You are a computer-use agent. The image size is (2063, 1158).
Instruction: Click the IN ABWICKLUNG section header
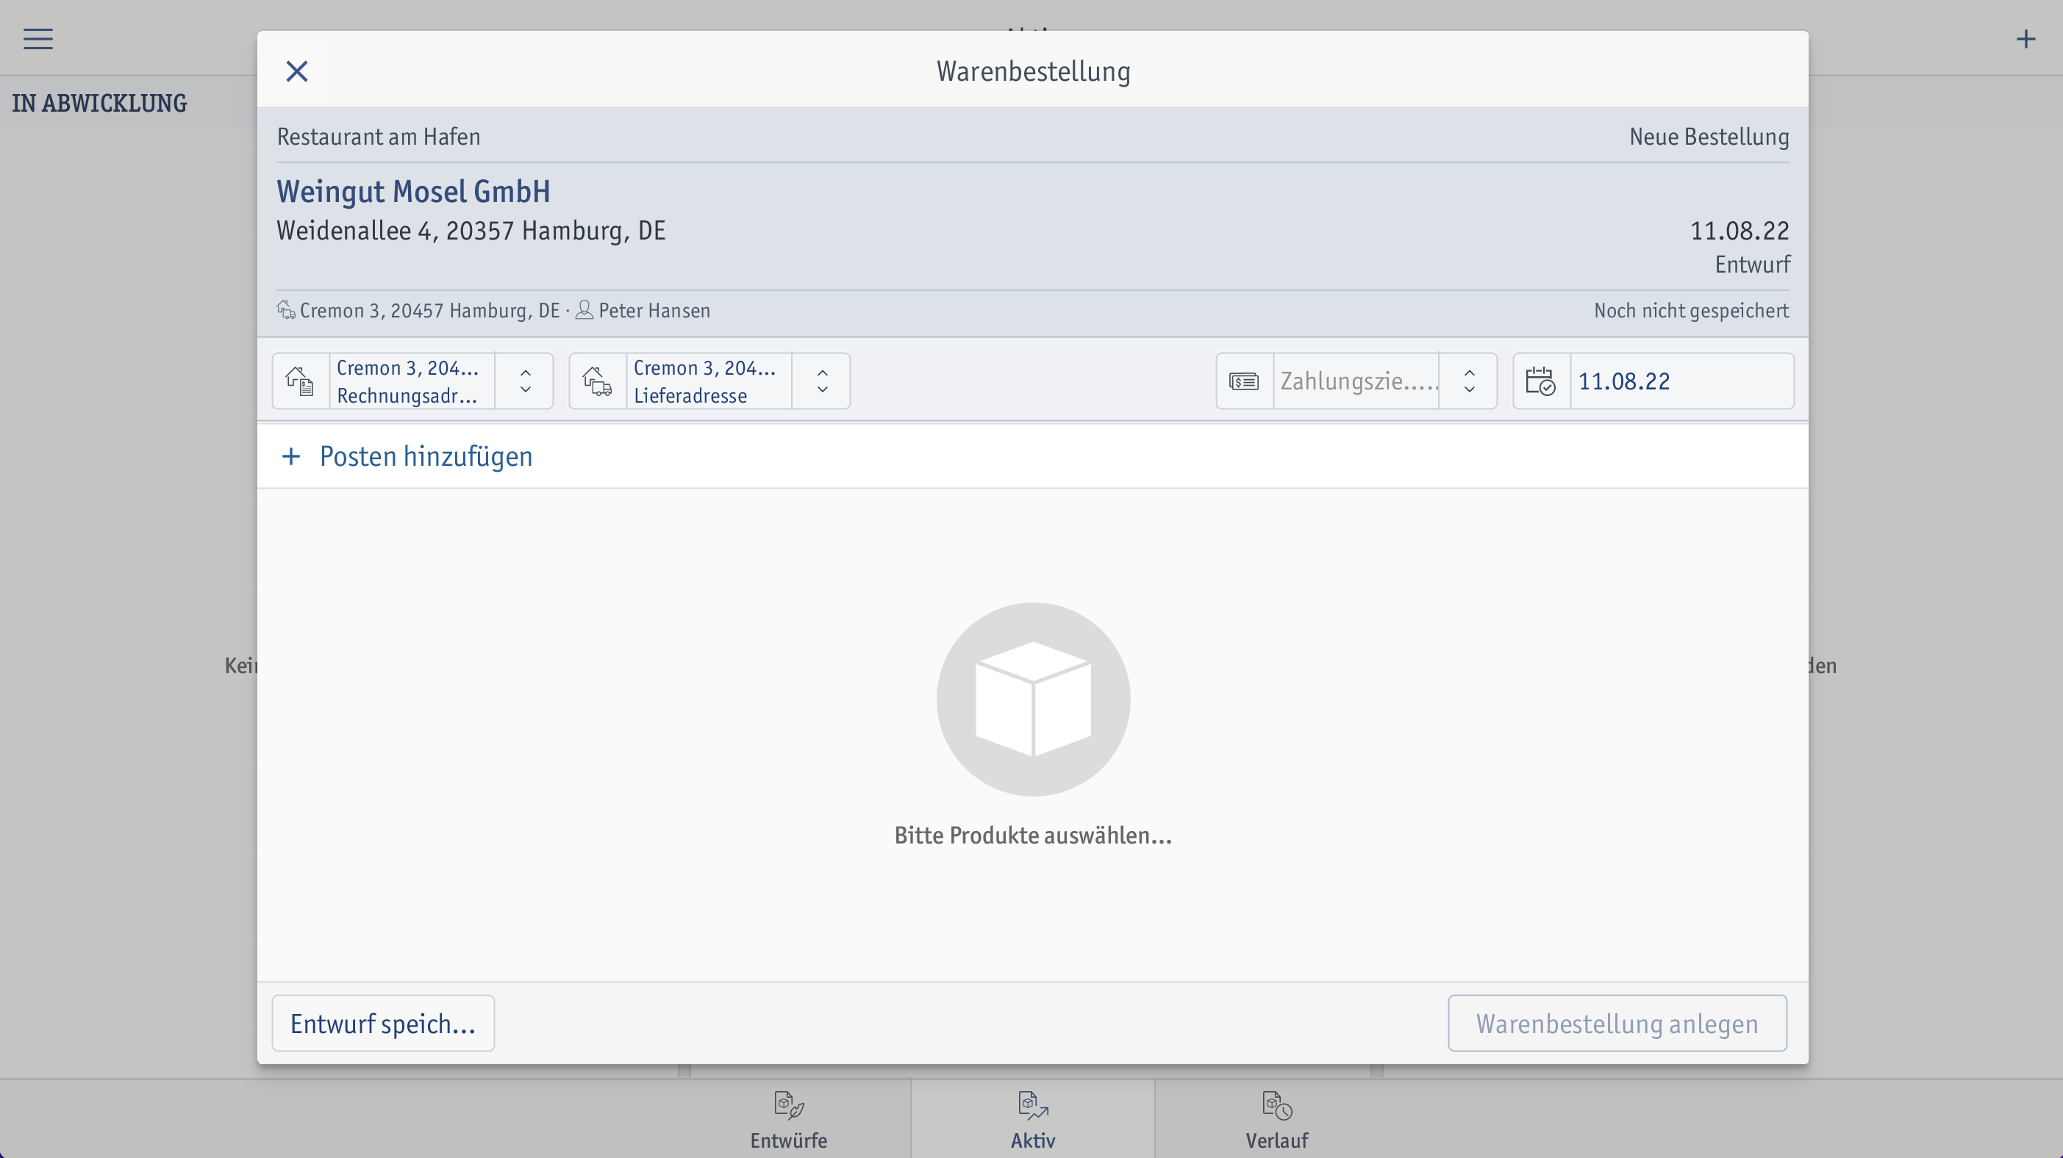[x=99, y=102]
